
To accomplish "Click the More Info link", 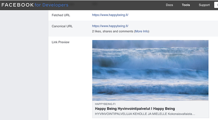I will pos(142,31).
